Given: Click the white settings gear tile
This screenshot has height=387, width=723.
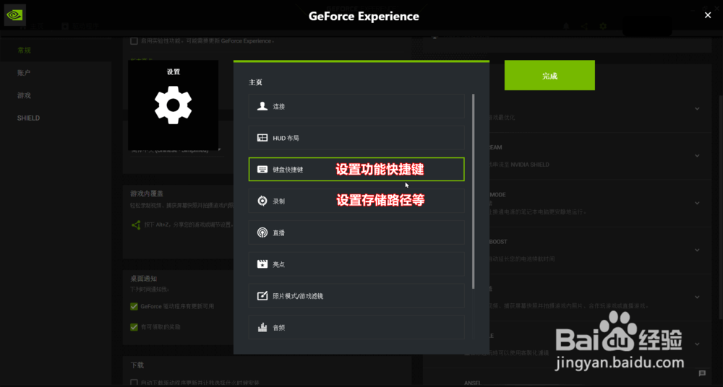Looking at the screenshot, I should [173, 105].
